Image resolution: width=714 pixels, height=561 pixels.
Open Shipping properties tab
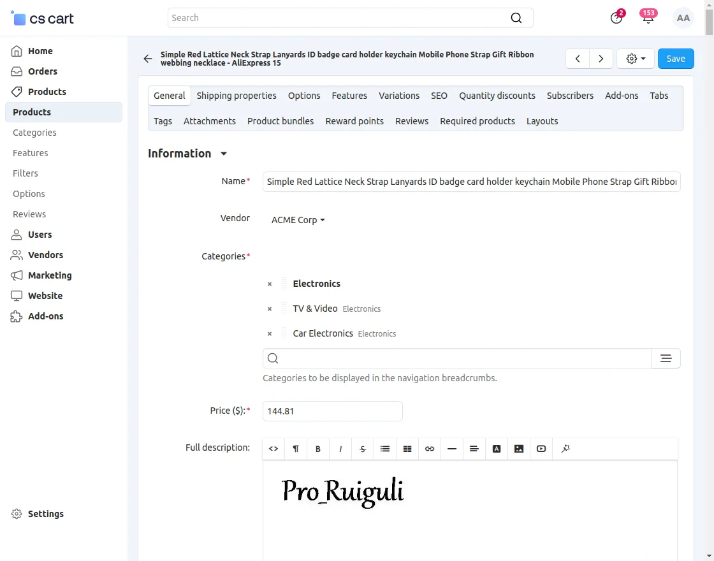[237, 96]
